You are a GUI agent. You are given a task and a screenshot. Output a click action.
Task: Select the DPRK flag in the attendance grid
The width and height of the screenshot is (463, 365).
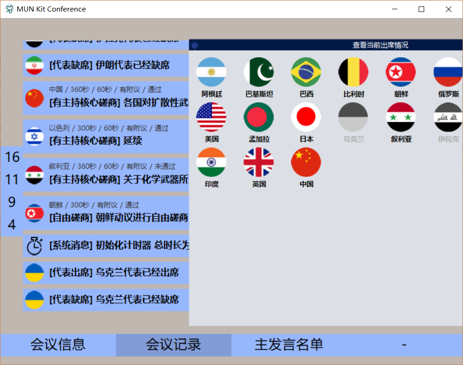400,70
